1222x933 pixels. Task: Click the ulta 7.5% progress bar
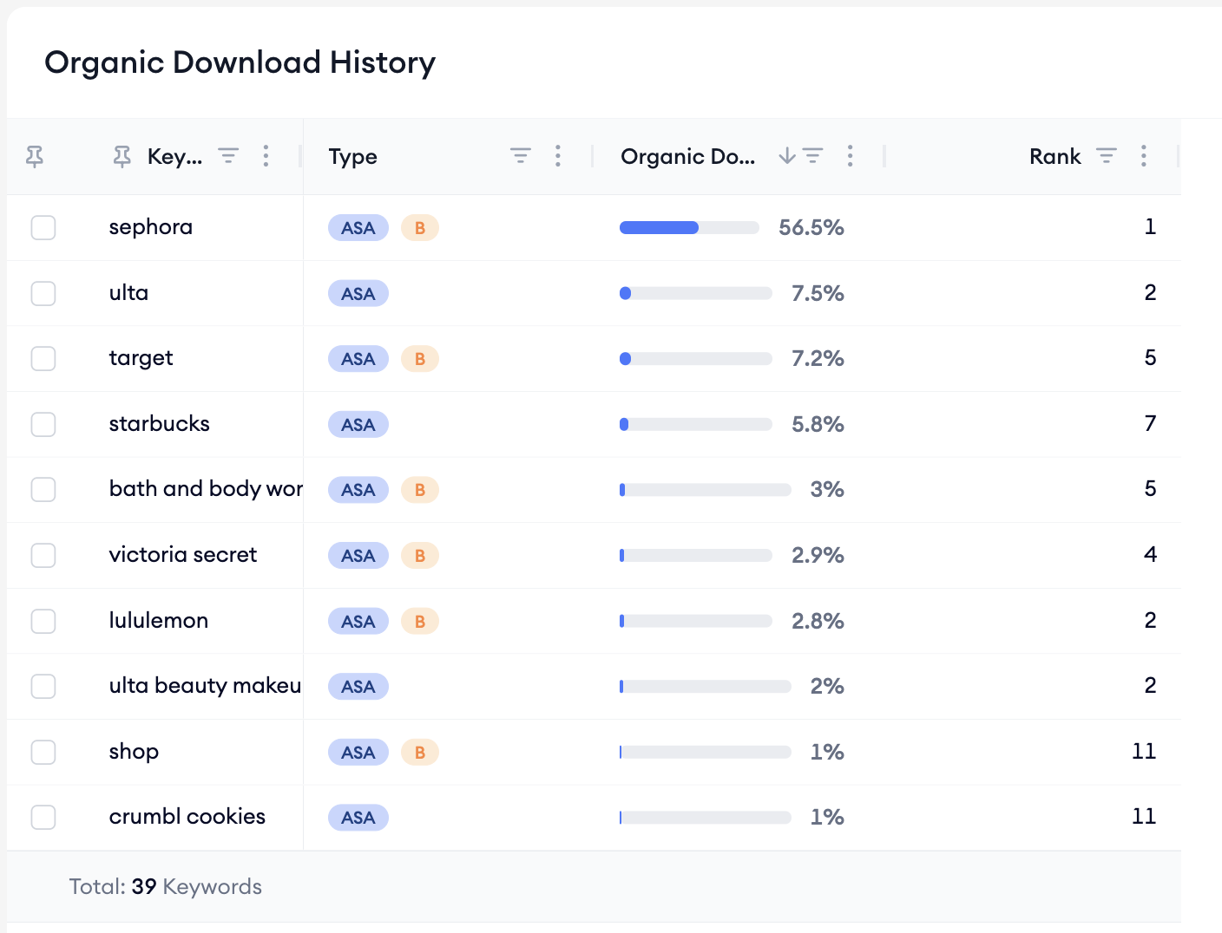pos(696,293)
